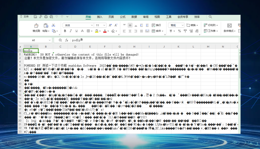Viewport: 260px width, 149px height.
Task: Switch to the Data (数据) tab
Action: pyautogui.click(x=134, y=17)
